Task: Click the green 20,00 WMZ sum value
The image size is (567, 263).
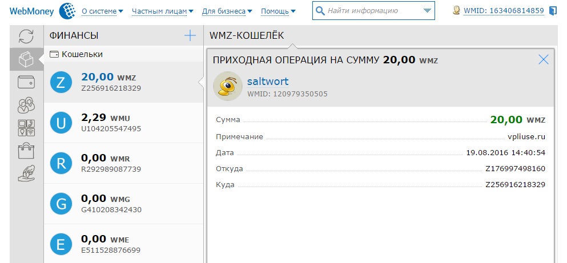Action: coord(517,120)
